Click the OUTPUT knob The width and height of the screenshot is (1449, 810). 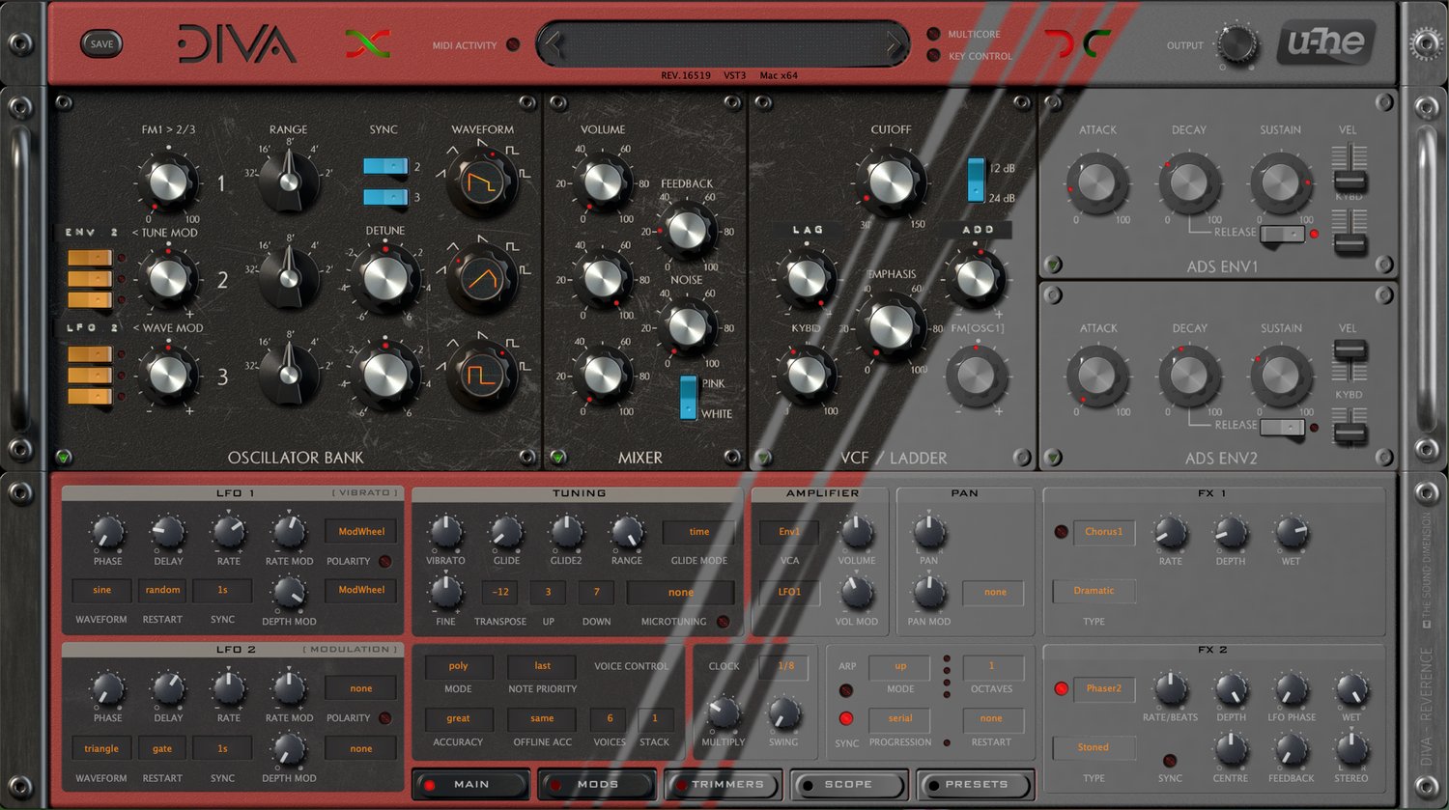1236,44
